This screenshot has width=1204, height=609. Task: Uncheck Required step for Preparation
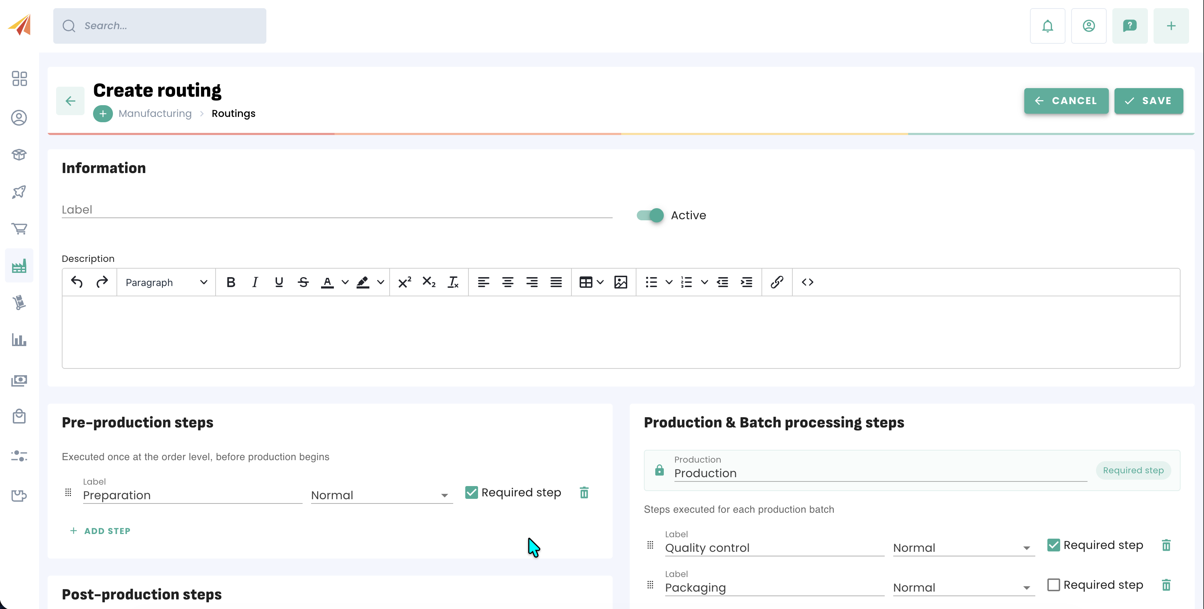[472, 492]
